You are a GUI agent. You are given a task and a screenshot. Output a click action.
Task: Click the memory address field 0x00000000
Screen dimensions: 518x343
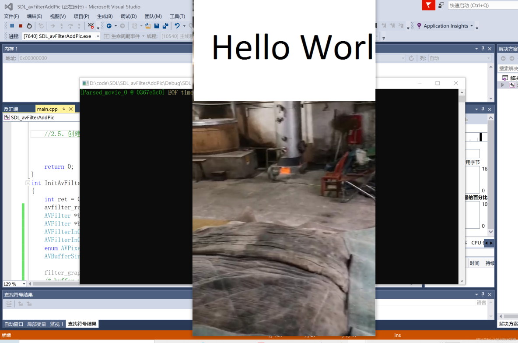[x=106, y=58]
